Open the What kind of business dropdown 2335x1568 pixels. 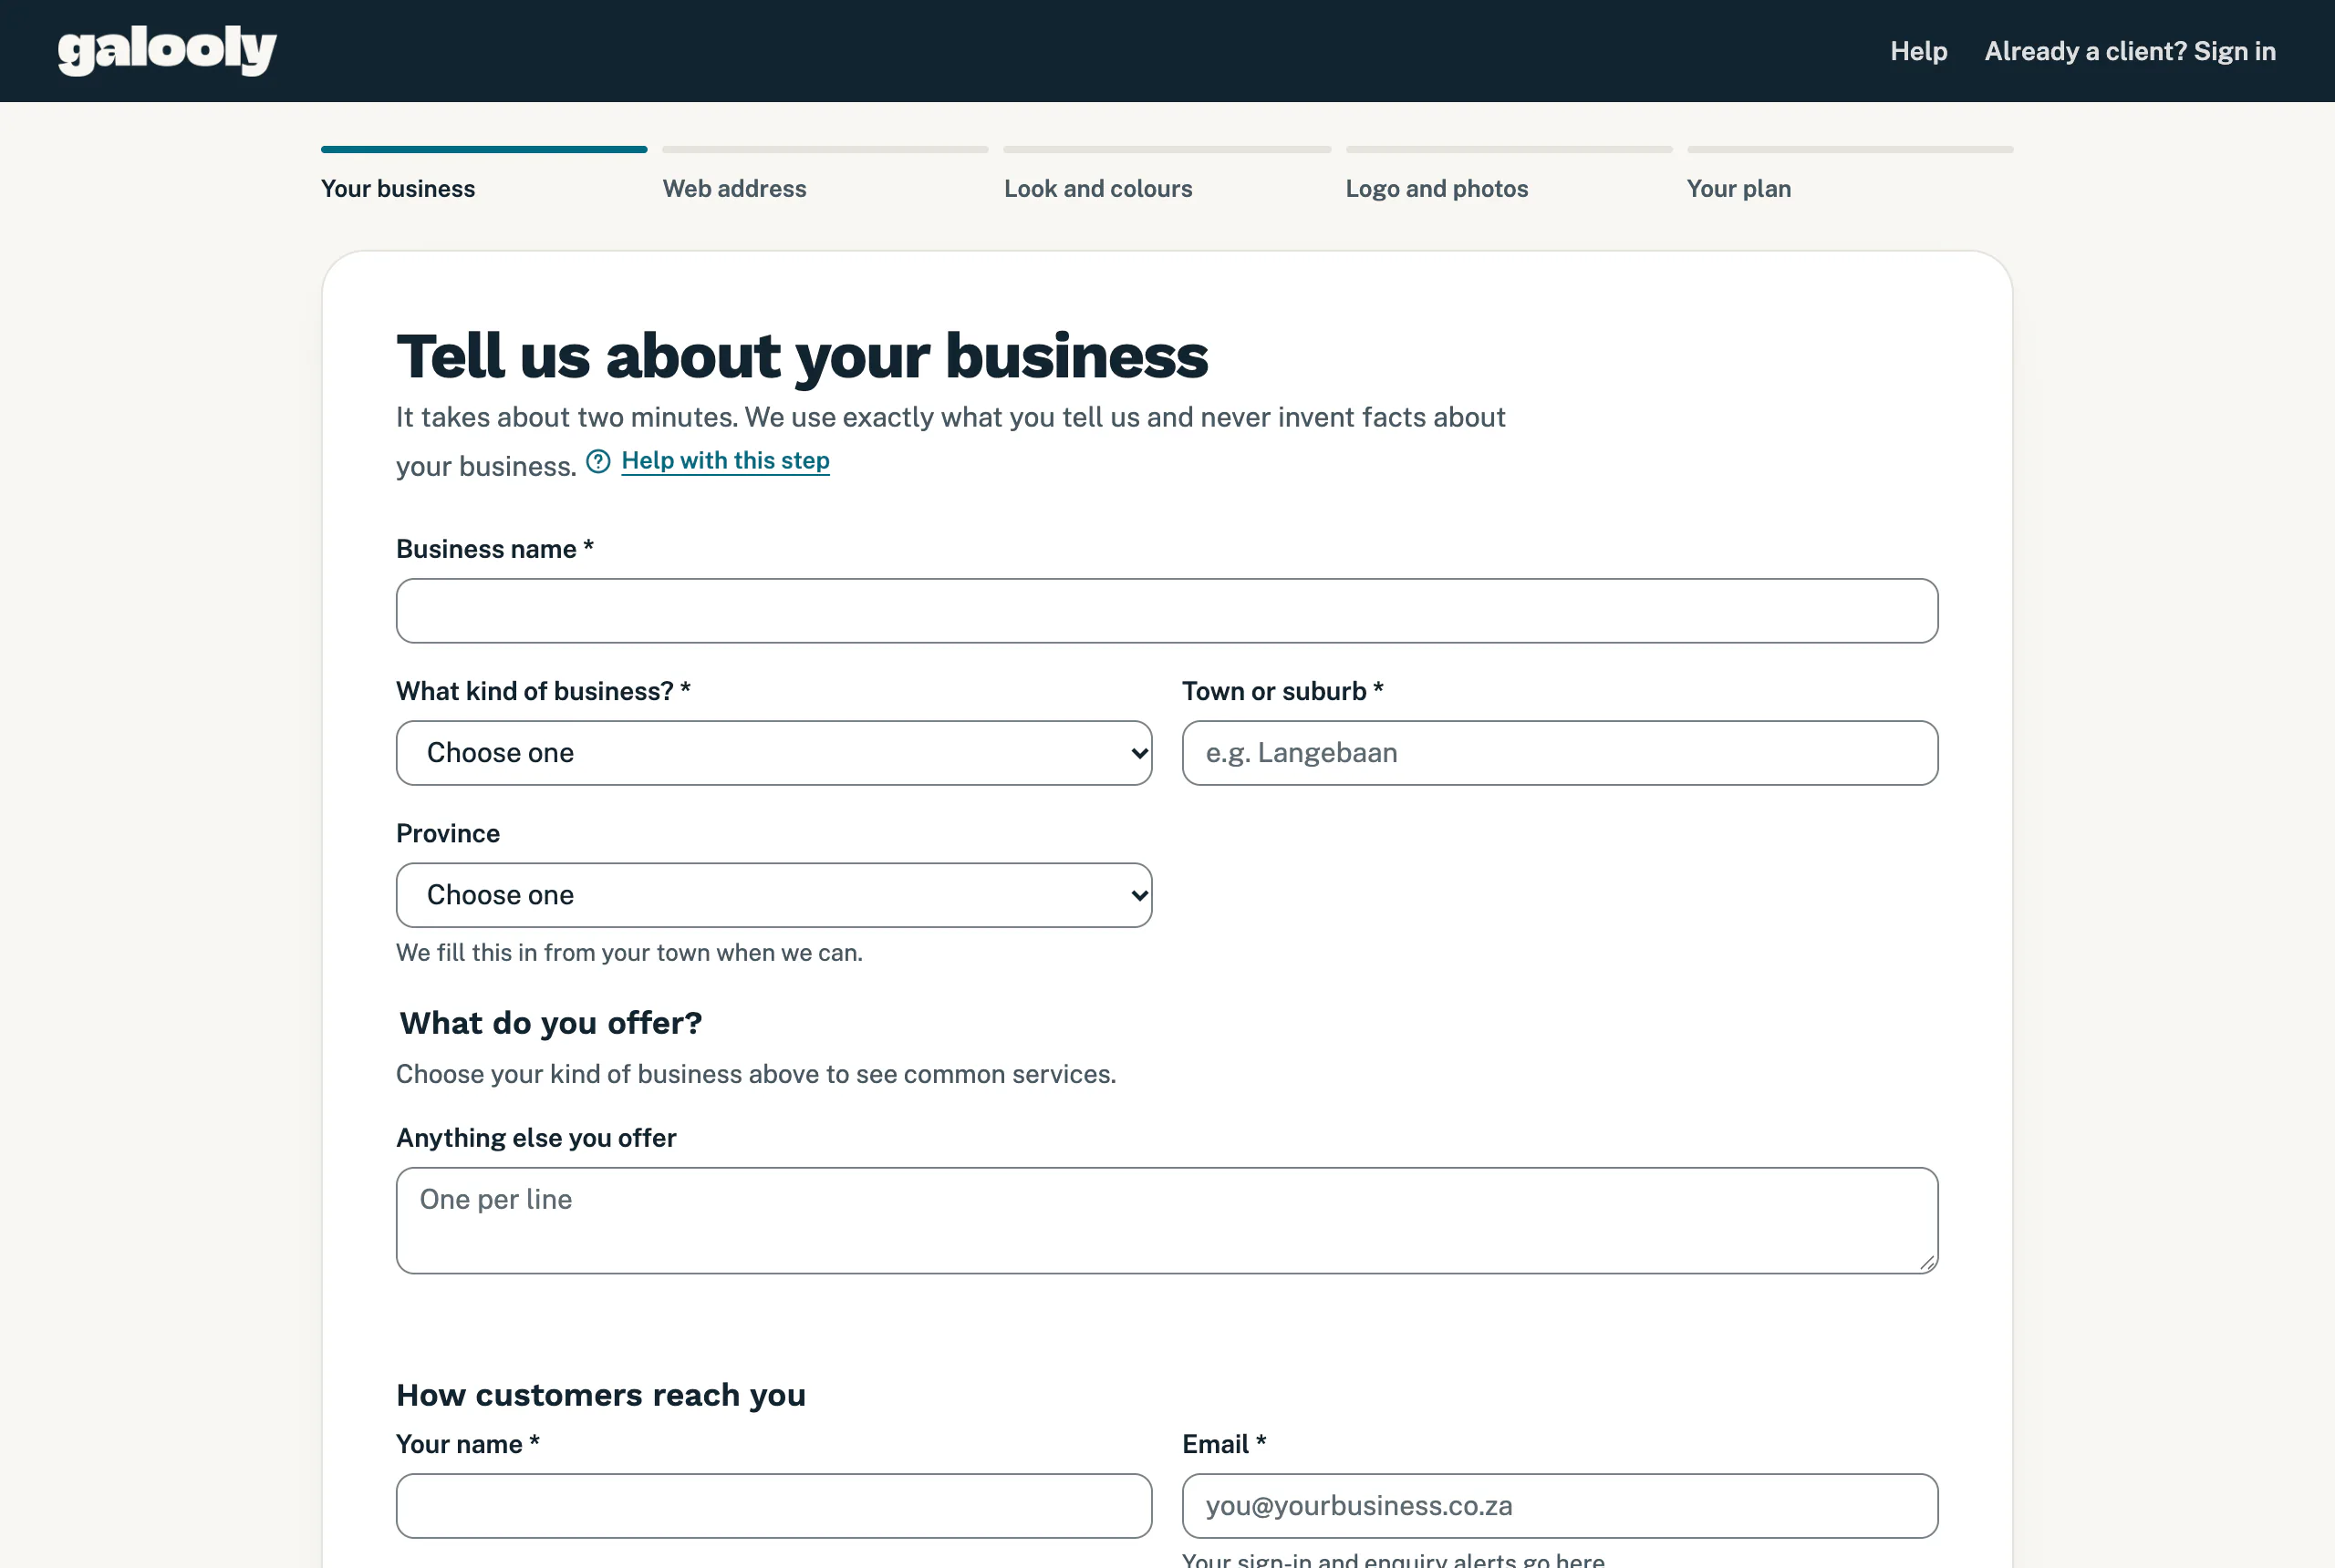pyautogui.click(x=774, y=753)
